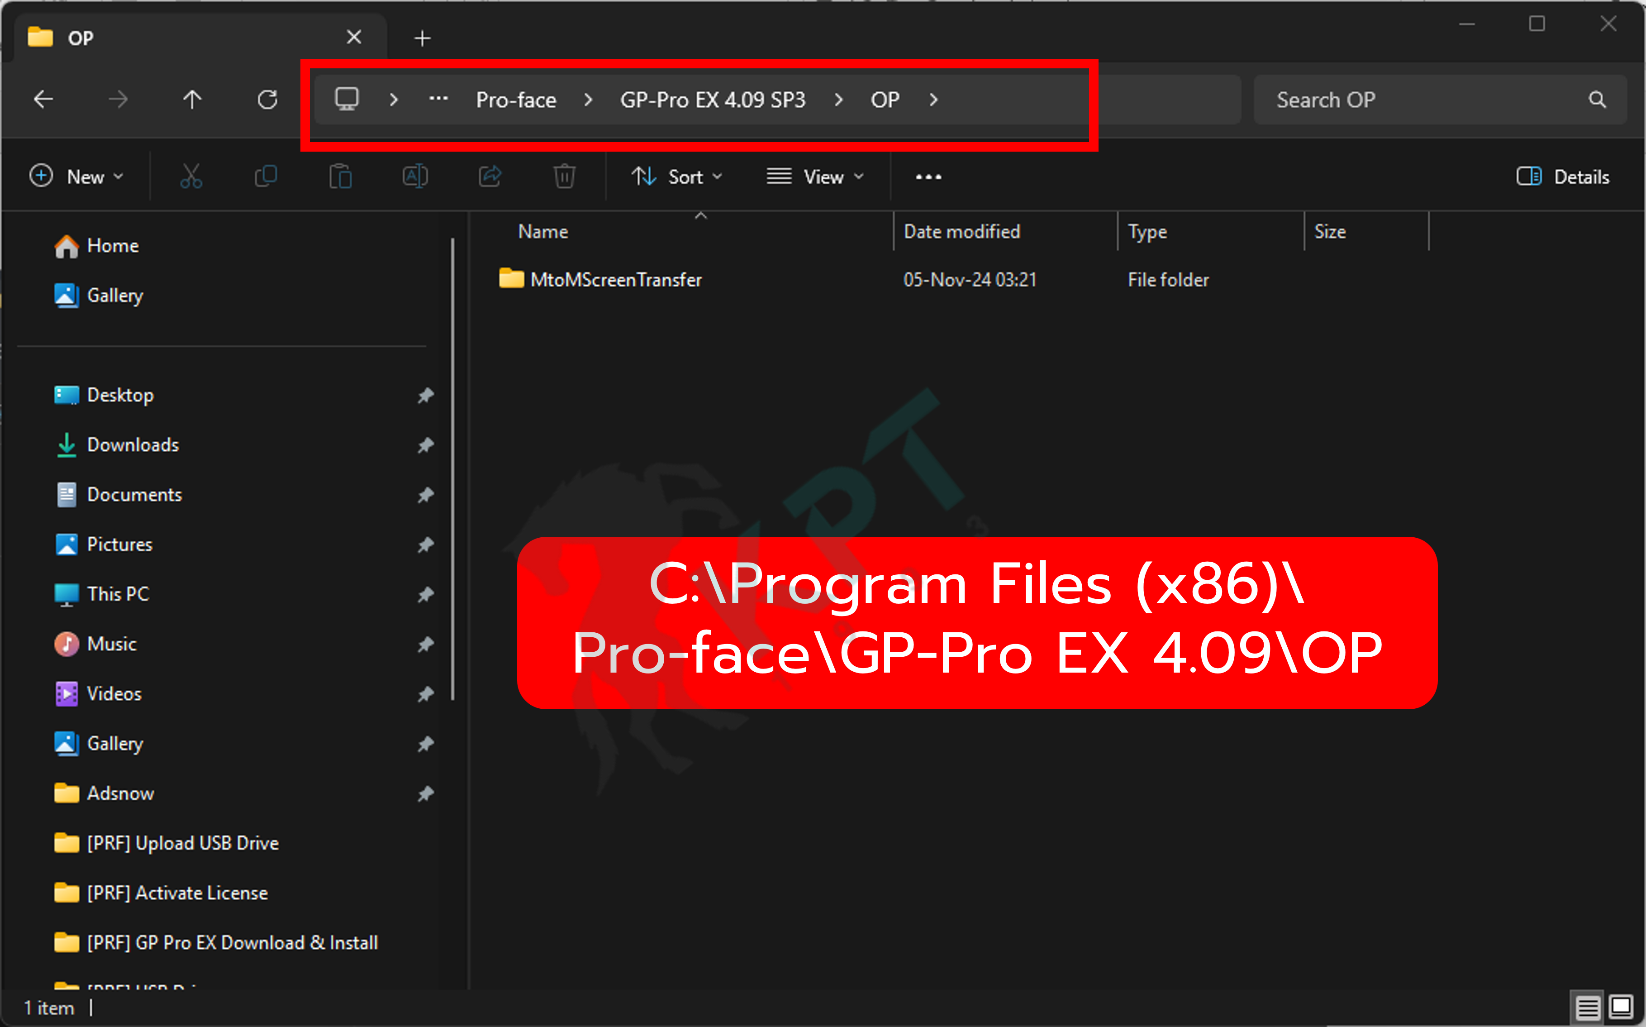Open the See more toolbar ellipsis
Image resolution: width=1646 pixels, height=1027 pixels.
[x=928, y=177]
